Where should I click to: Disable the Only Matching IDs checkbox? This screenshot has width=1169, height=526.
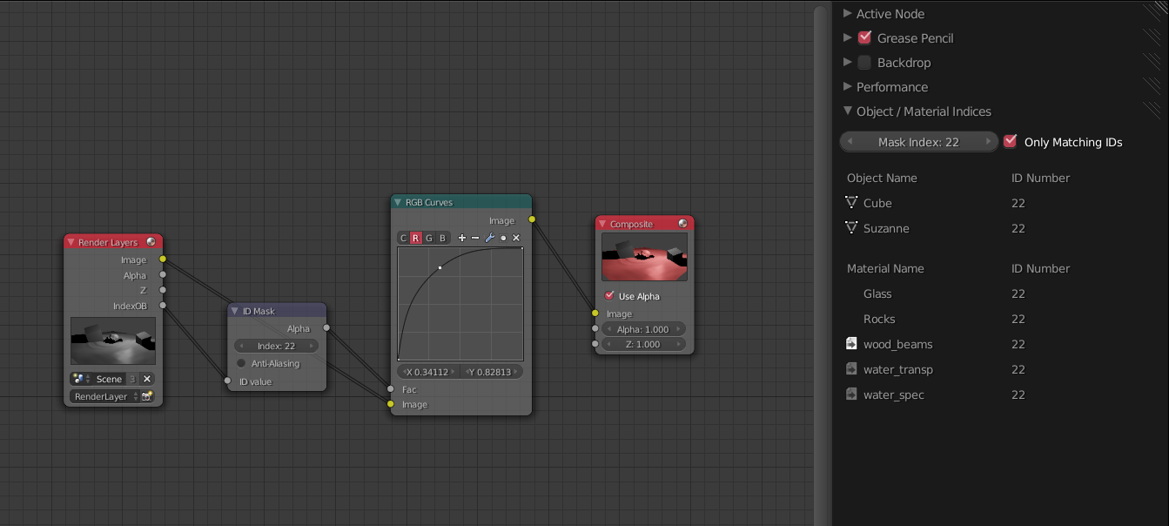click(1011, 142)
